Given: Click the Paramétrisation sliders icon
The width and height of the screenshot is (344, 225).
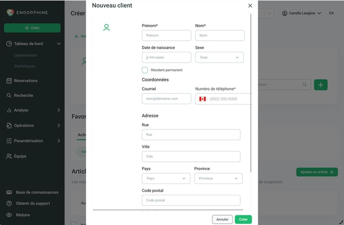Looking at the screenshot, I should point(9,141).
